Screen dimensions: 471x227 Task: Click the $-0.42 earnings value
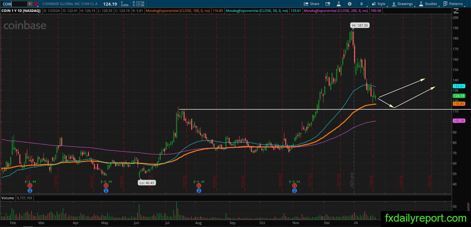tap(199, 181)
